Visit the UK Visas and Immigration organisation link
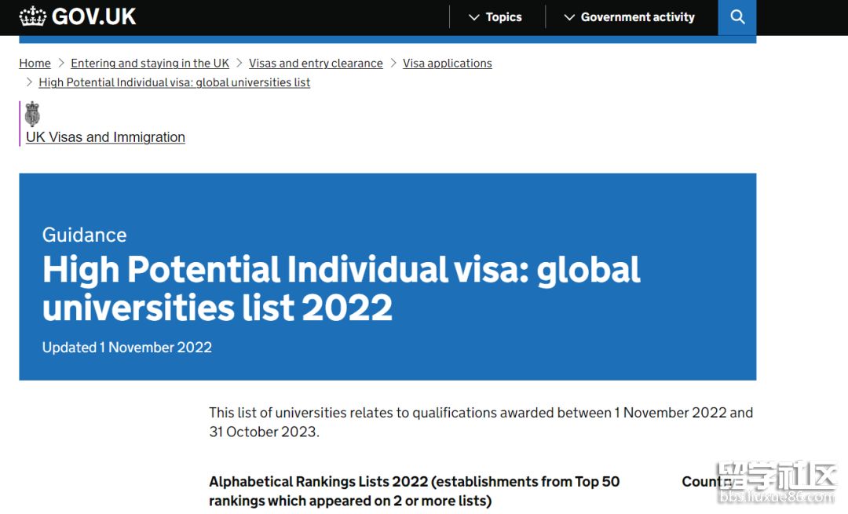The width and height of the screenshot is (848, 514). (x=105, y=137)
